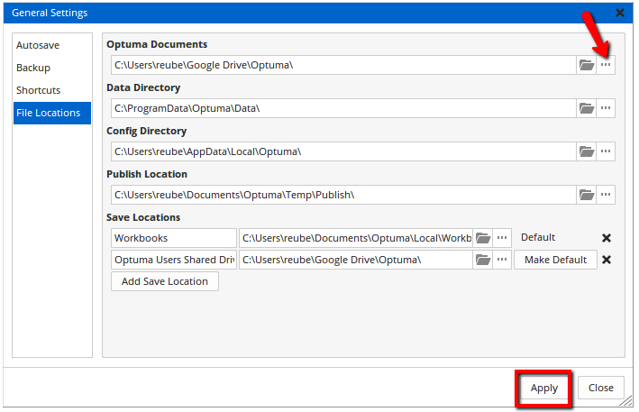The image size is (639, 412).
Task: Edit the Workbooks save path field
Action: [x=356, y=238]
